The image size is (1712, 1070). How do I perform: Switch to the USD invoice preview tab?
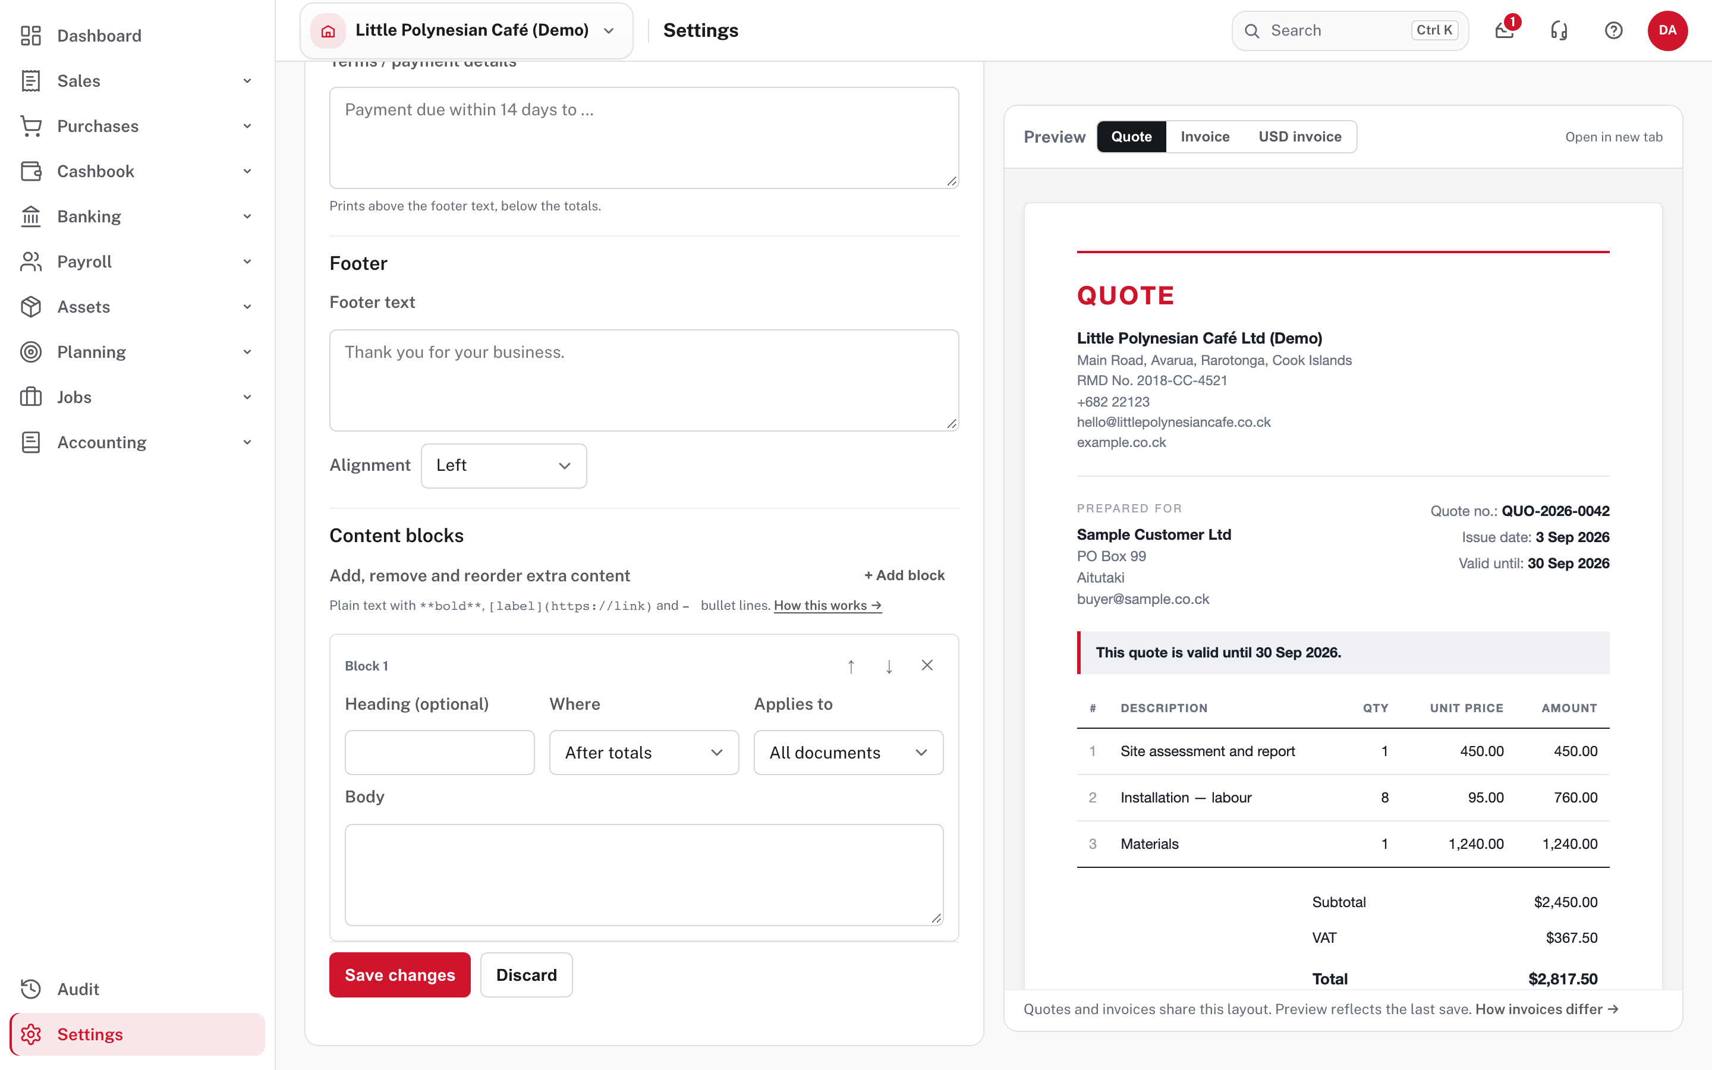(1299, 137)
